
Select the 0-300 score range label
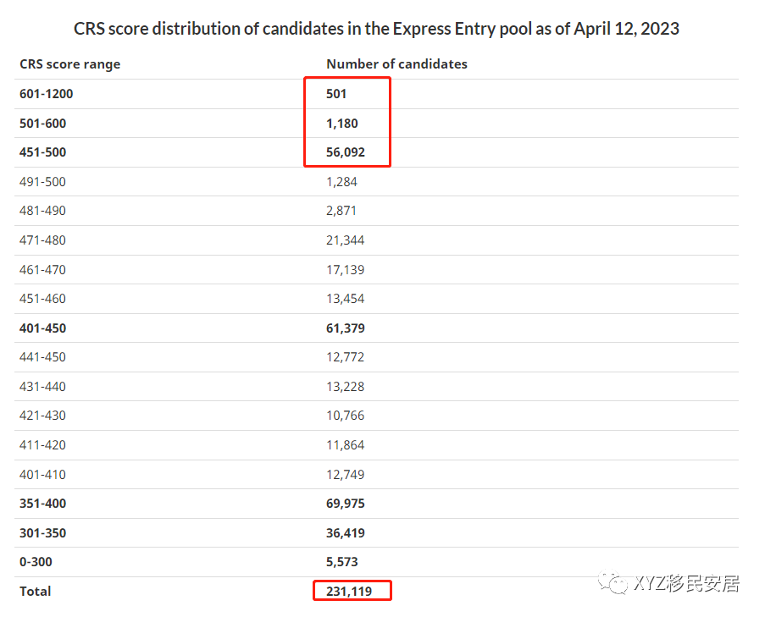[x=36, y=562]
